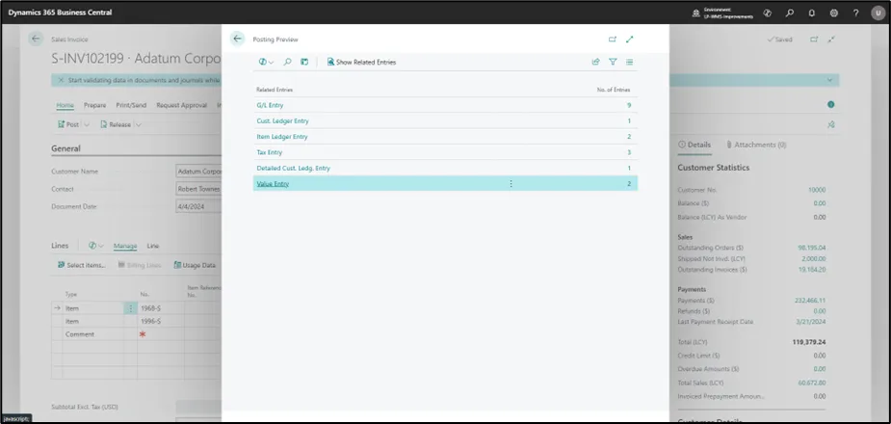
Task: Open row options menu for Value Entry
Action: tap(511, 184)
